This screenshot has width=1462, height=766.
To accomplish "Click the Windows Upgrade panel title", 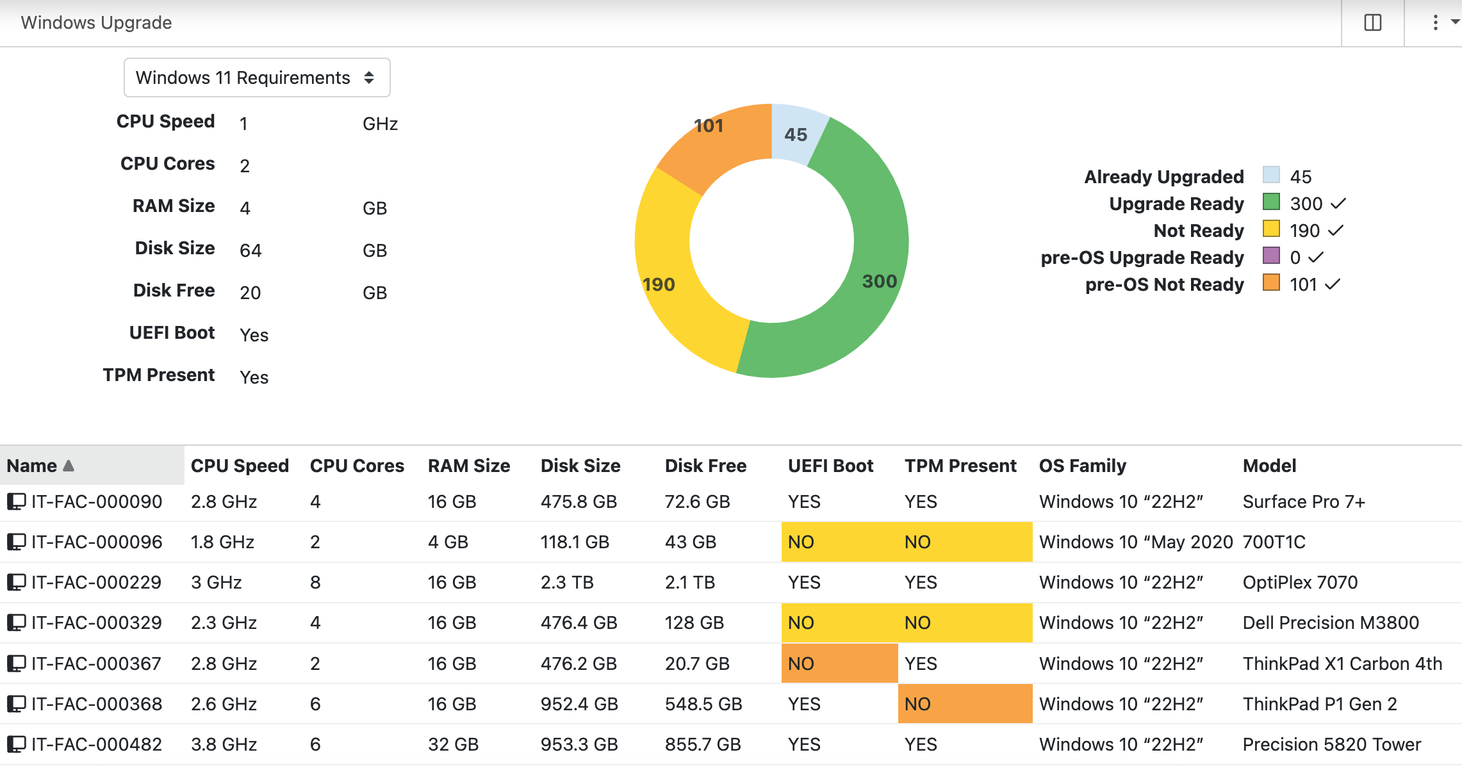I will pos(96,22).
